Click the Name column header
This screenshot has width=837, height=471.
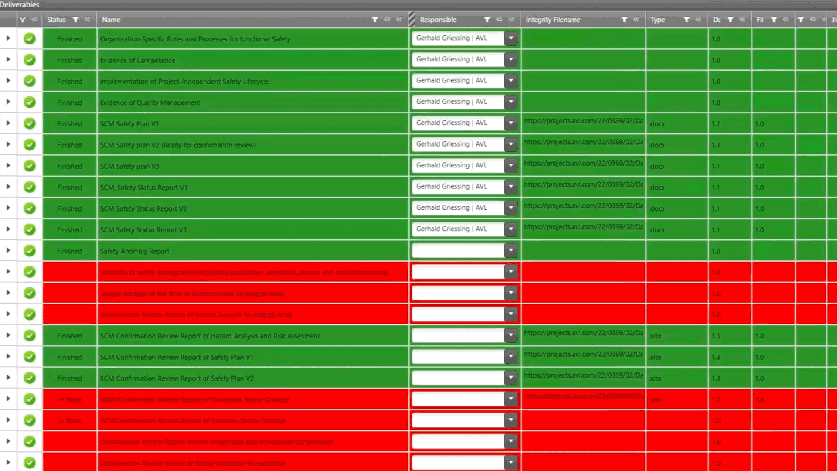(x=111, y=20)
